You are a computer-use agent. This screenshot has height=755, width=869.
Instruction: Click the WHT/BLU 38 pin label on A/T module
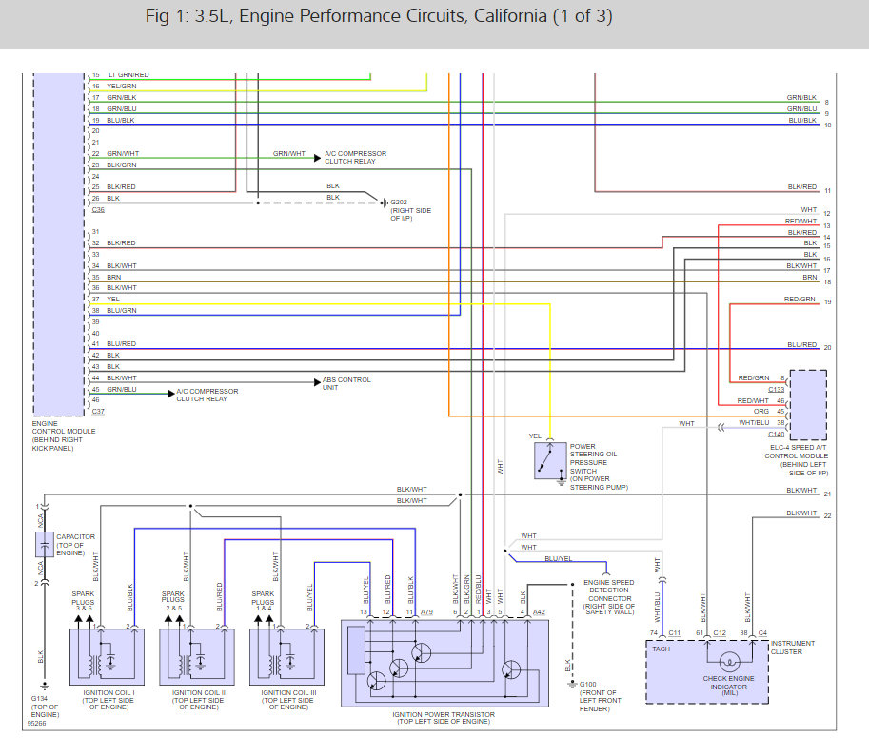(761, 423)
